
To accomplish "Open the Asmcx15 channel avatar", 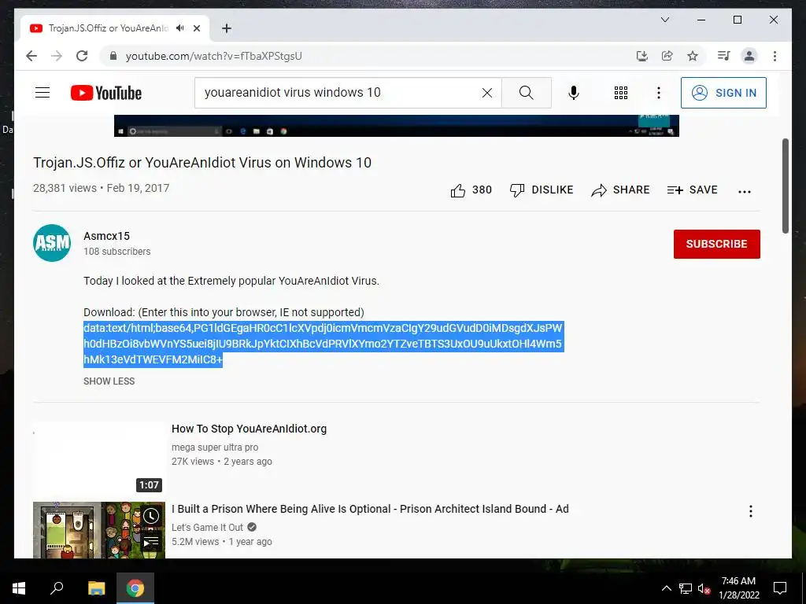I will pyautogui.click(x=52, y=243).
